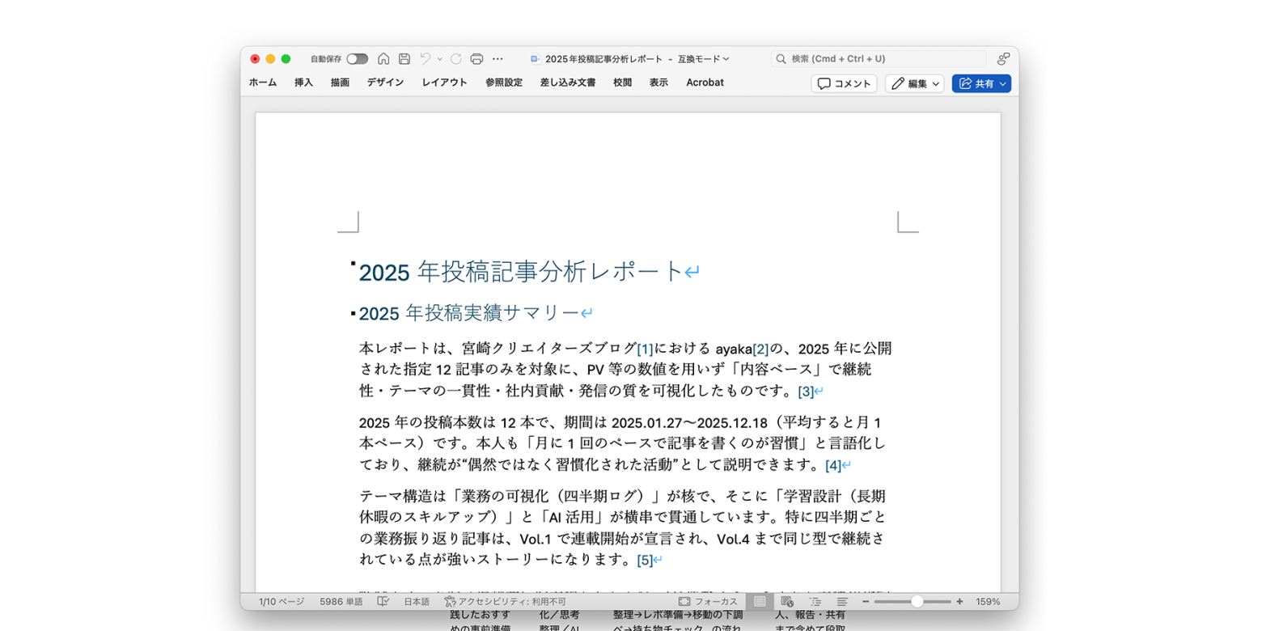Image resolution: width=1262 pixels, height=631 pixels.
Task: Open the 挿入 ribbon tab
Action: click(303, 83)
